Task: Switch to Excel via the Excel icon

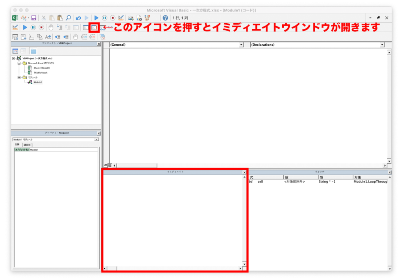Action: click(x=14, y=18)
